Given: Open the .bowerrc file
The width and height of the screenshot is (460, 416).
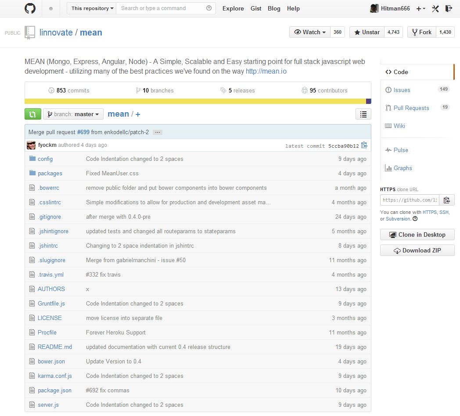Looking at the screenshot, I should pos(48,188).
